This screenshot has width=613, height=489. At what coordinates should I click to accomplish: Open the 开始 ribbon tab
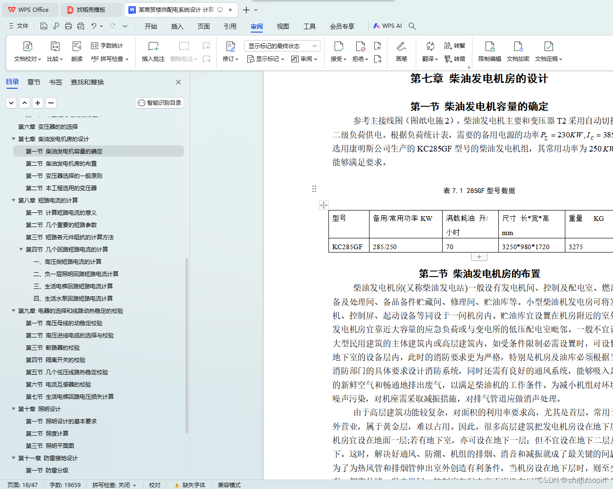point(151,26)
